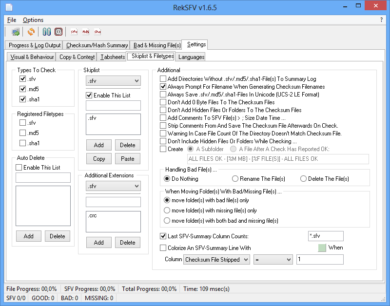This screenshot has width=390, height=306.
Task: Open the Languages subtab
Action: pyautogui.click(x=191, y=57)
